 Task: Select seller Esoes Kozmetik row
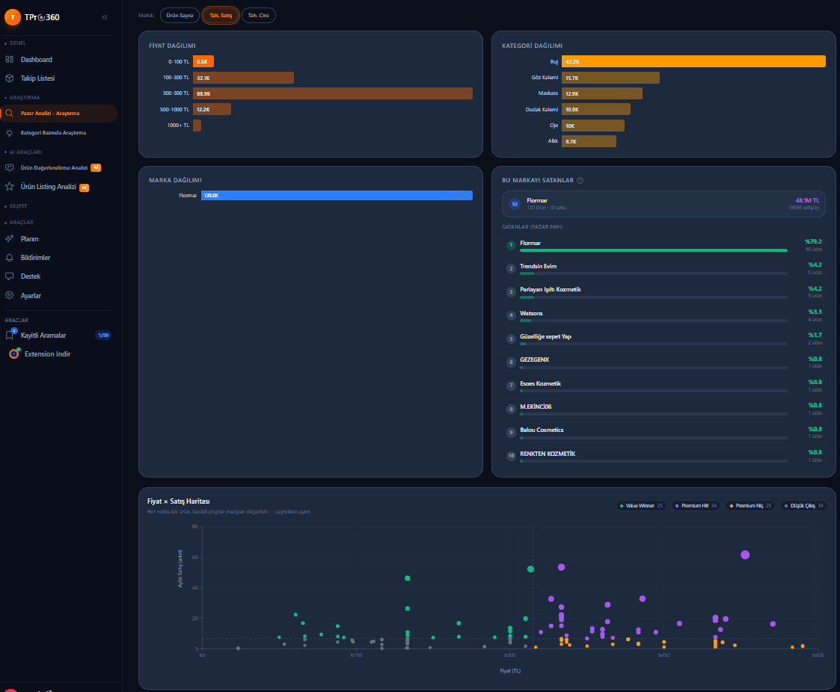[x=663, y=386]
